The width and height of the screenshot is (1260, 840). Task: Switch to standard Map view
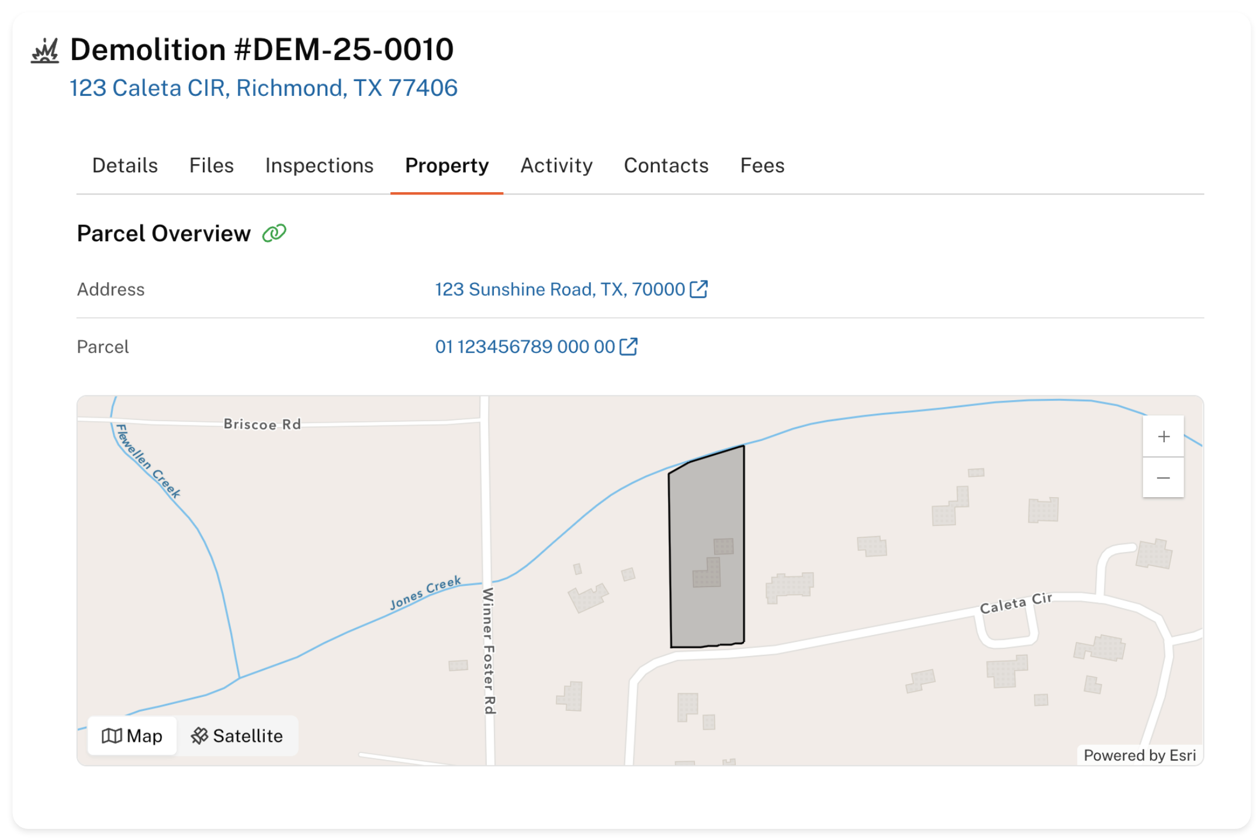click(132, 735)
